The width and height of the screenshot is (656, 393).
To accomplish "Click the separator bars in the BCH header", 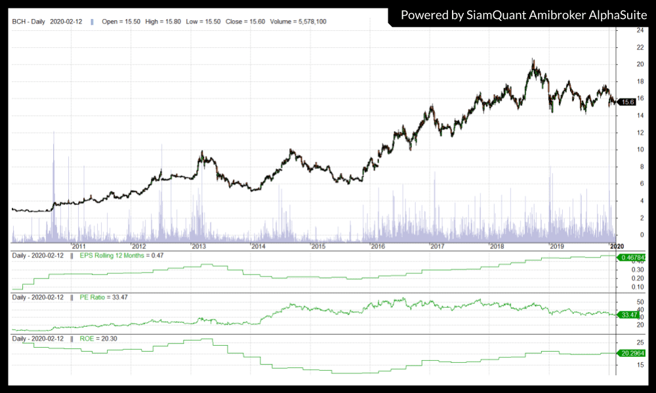I will tap(92, 22).
